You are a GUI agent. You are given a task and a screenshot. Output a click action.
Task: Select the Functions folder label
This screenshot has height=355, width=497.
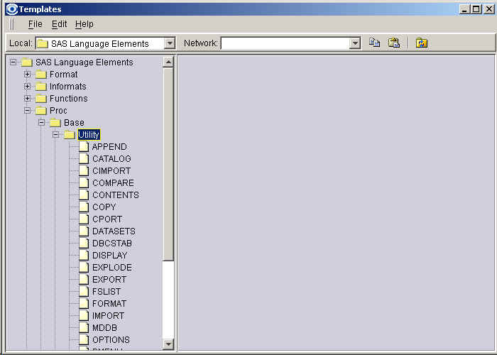68,99
